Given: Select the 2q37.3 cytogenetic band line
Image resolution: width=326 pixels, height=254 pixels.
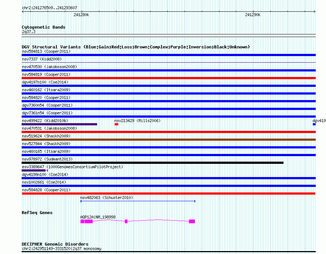Looking at the screenshot, I should click(168, 35).
